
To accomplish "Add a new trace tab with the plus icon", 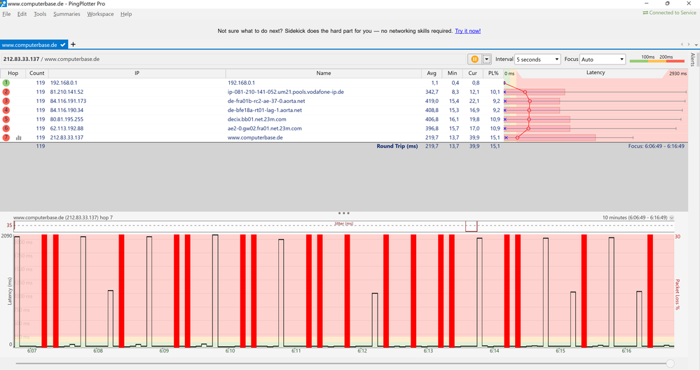I will pyautogui.click(x=73, y=44).
